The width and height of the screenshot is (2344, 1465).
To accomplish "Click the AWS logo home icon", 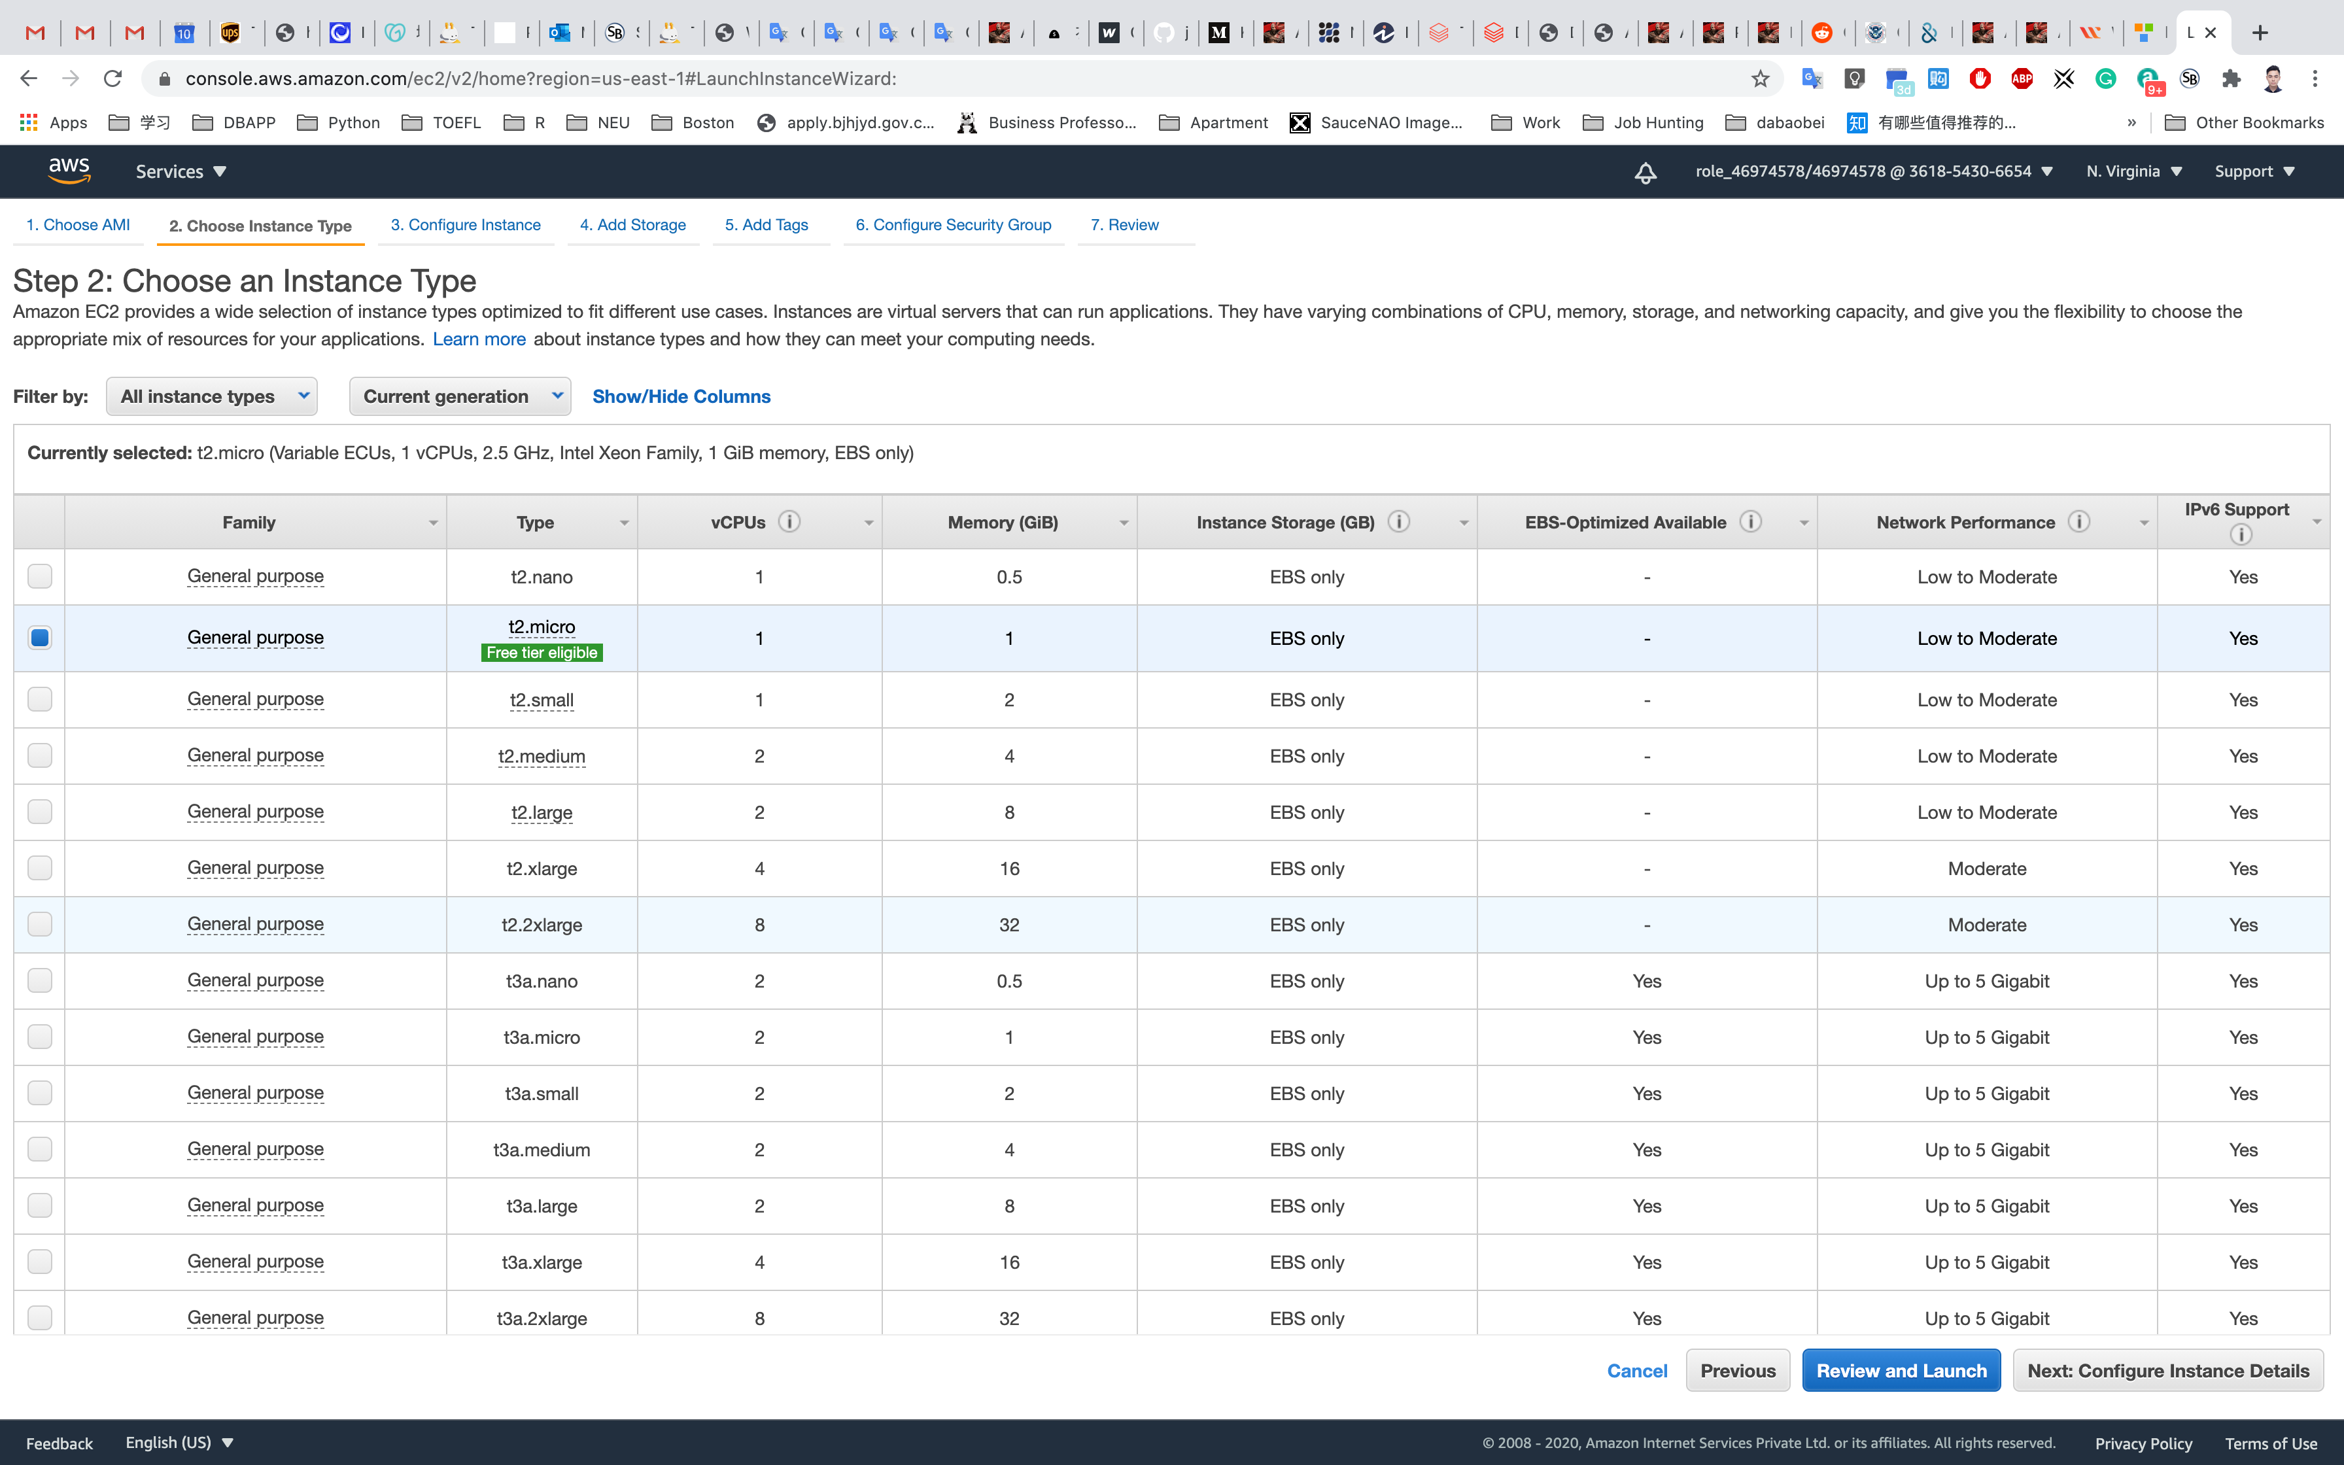I will point(69,171).
